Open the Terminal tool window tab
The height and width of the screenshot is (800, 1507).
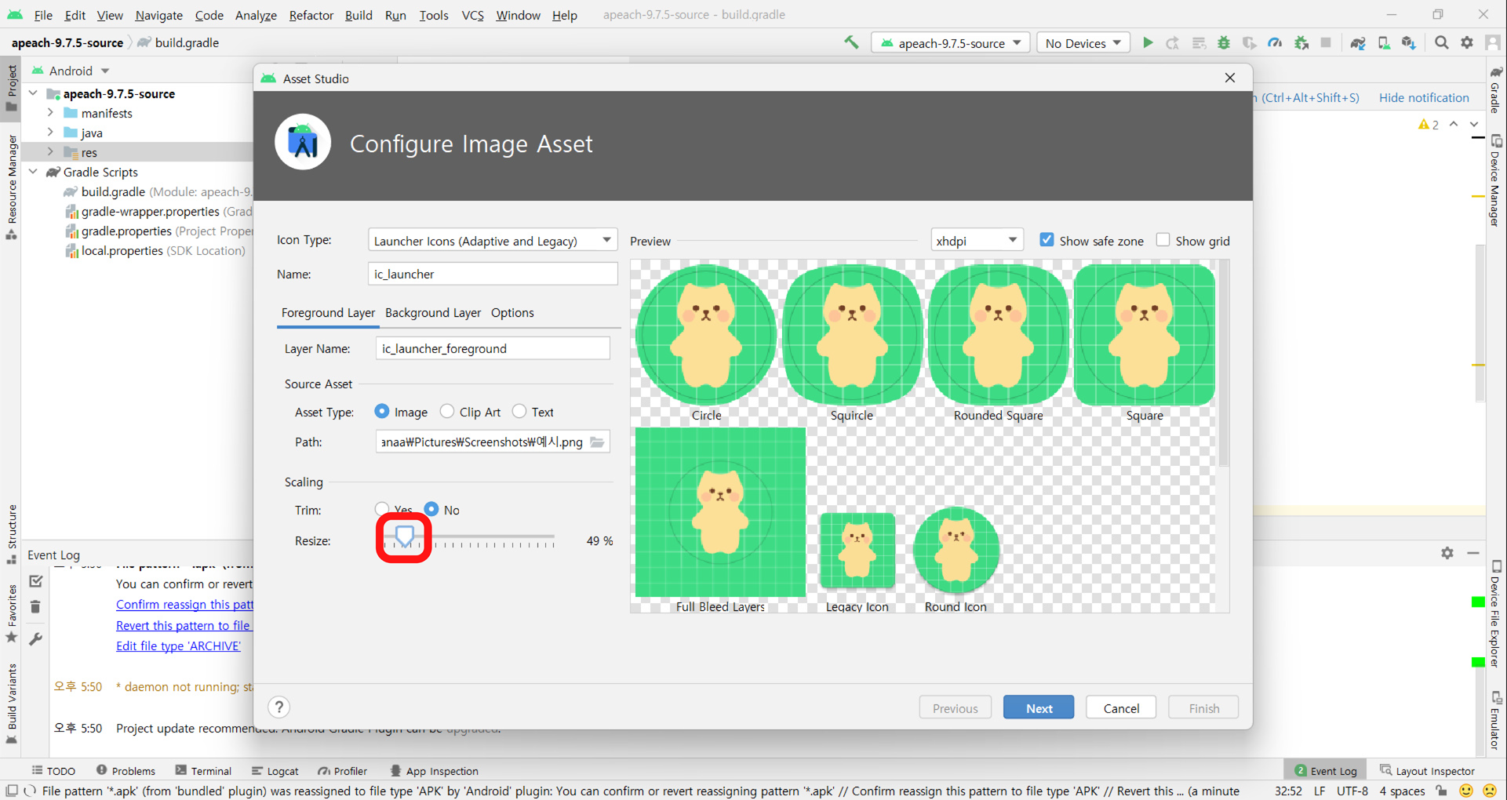click(203, 770)
